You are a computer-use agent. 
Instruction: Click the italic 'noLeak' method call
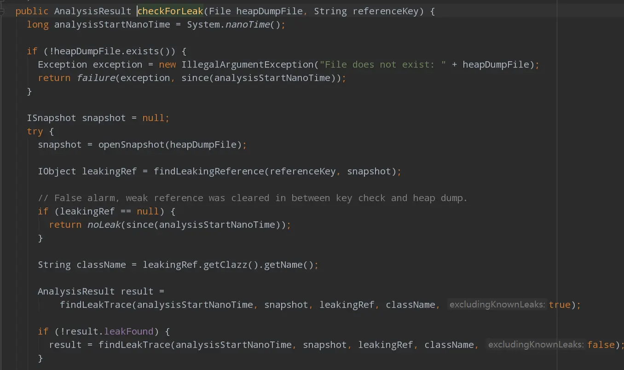(x=104, y=225)
